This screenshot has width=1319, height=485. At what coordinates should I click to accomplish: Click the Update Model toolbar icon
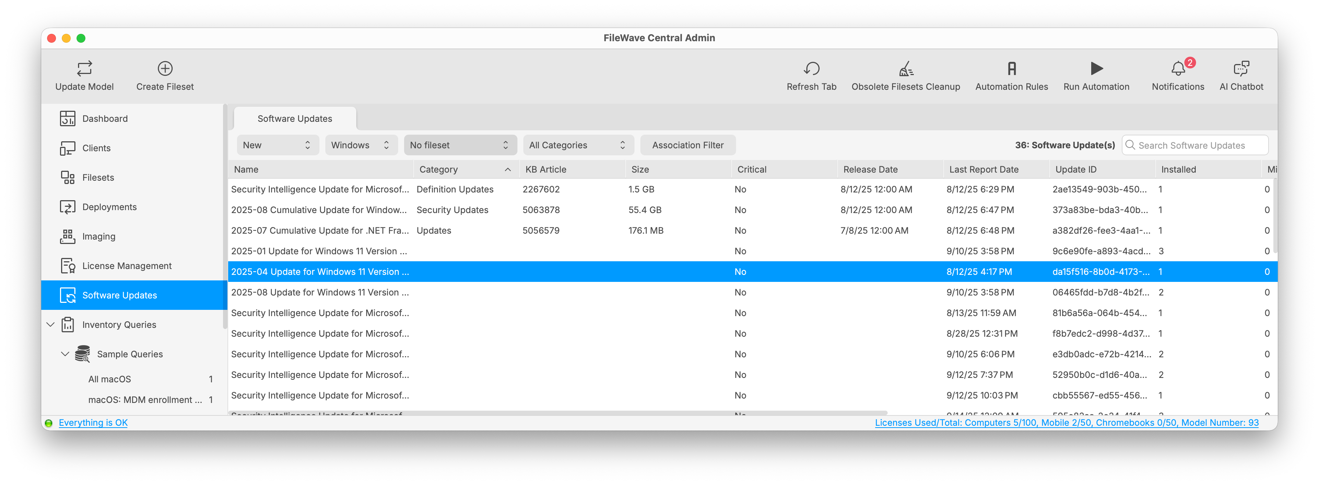point(85,68)
